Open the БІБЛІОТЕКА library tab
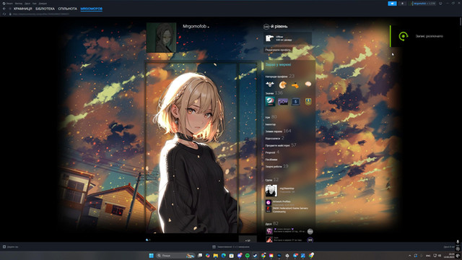Image resolution: width=462 pixels, height=260 pixels. point(45,9)
